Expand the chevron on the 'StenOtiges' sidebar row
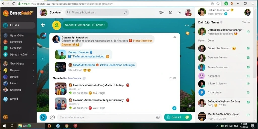 [33, 63]
